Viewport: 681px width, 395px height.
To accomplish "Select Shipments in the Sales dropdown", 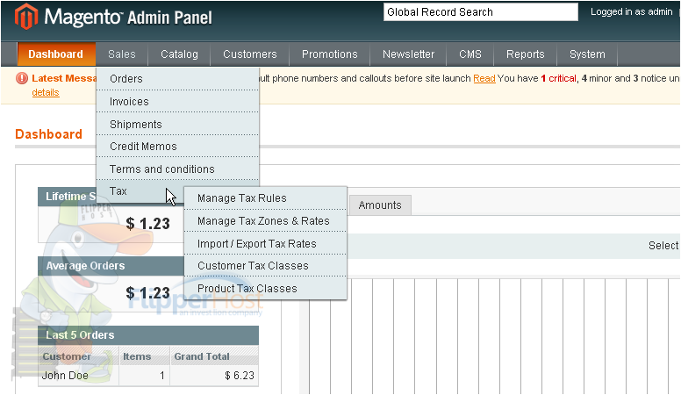I will coord(177,125).
